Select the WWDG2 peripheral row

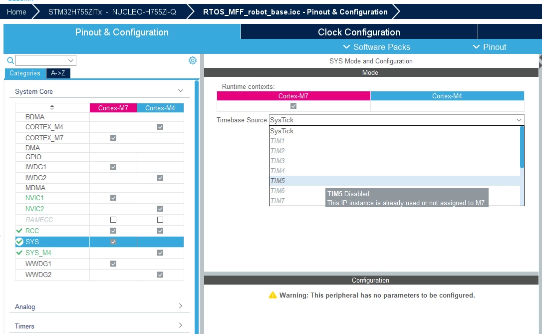click(x=99, y=275)
